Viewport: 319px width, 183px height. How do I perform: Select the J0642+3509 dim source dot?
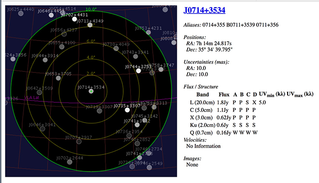[39, 93]
